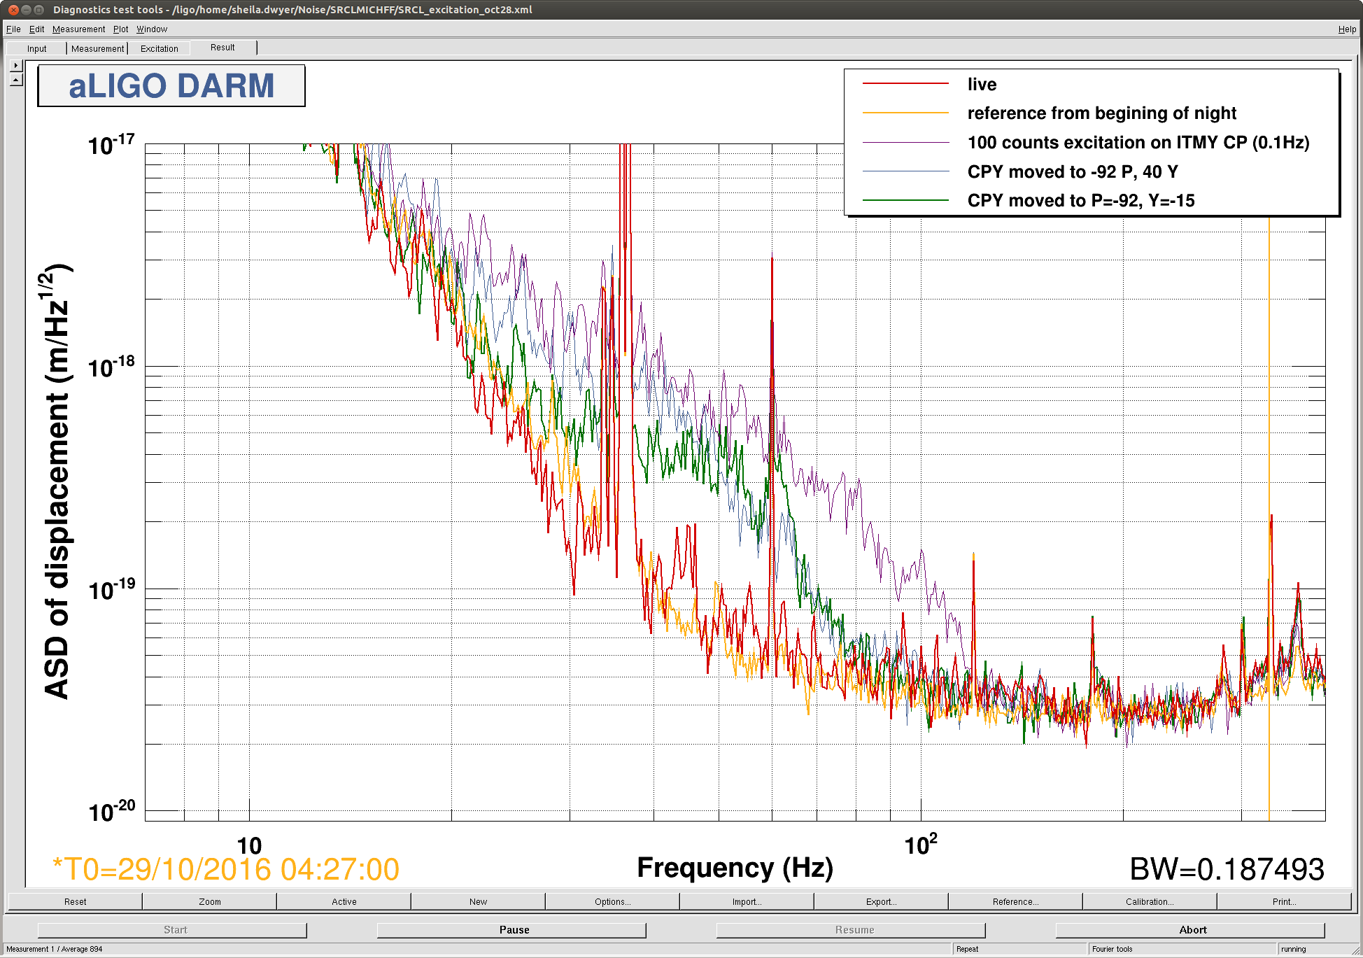This screenshot has width=1363, height=958.
Task: Click the Fourier tools status field
Action: (1182, 949)
